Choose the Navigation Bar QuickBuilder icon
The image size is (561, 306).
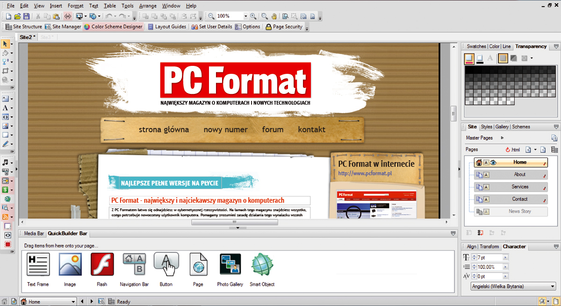tap(134, 264)
